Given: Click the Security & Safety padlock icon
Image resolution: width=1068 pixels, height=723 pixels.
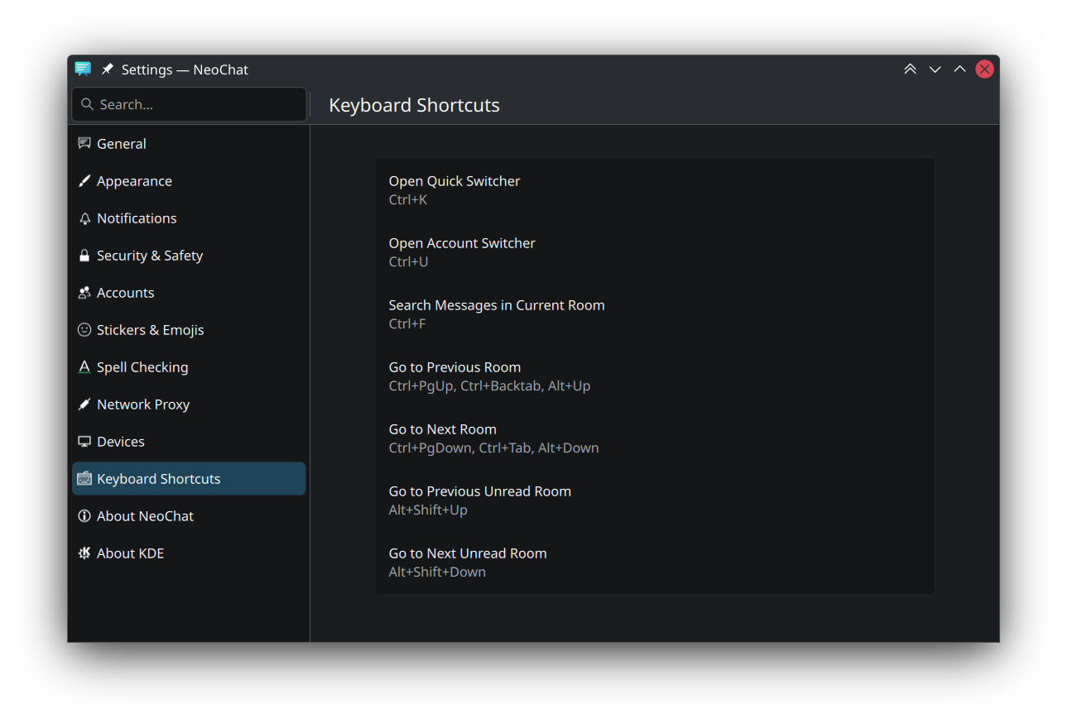Looking at the screenshot, I should (84, 256).
